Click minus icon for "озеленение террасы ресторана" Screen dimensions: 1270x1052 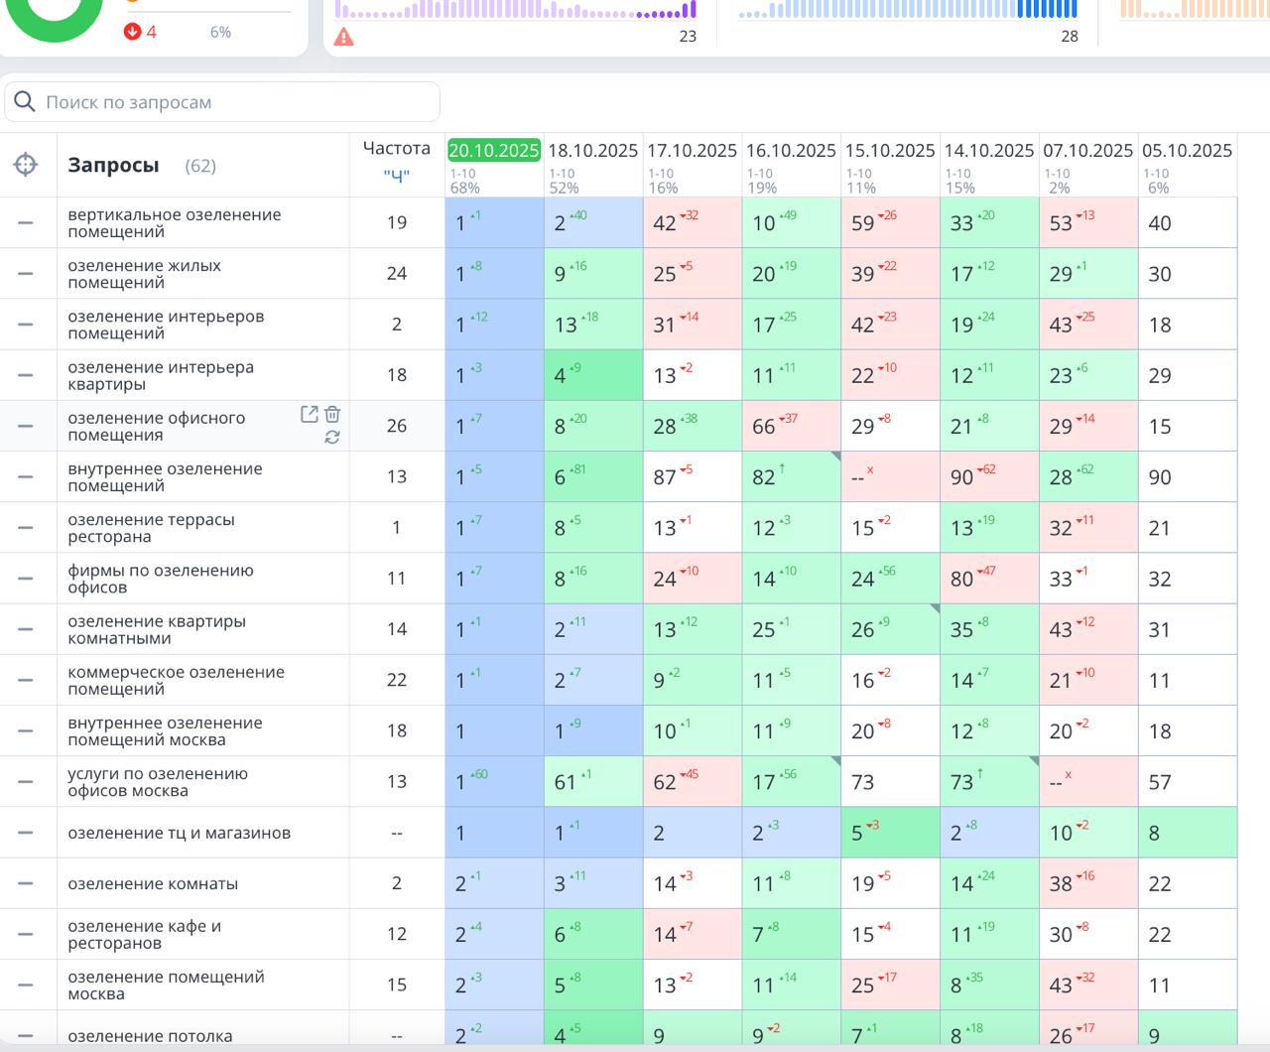pyautogui.click(x=26, y=528)
